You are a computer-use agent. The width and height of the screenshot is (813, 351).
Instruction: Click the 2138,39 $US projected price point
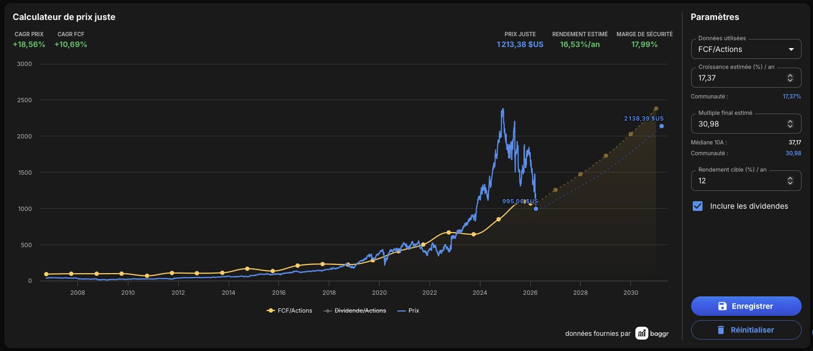point(661,126)
